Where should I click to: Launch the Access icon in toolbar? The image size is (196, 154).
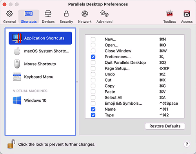click(187, 14)
